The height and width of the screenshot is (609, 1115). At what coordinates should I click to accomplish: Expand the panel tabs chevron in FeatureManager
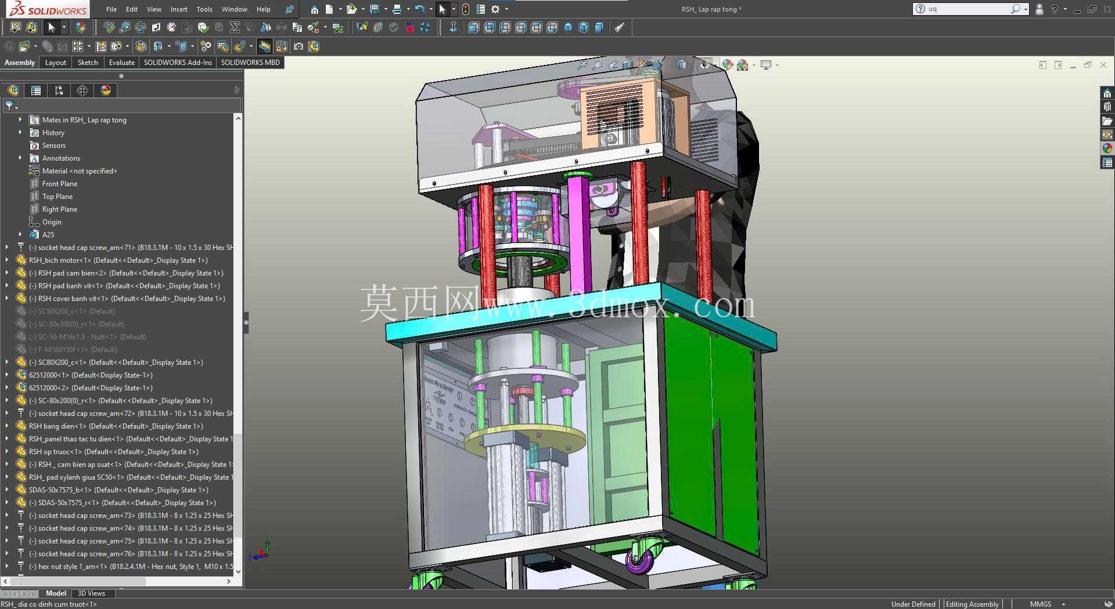point(236,90)
